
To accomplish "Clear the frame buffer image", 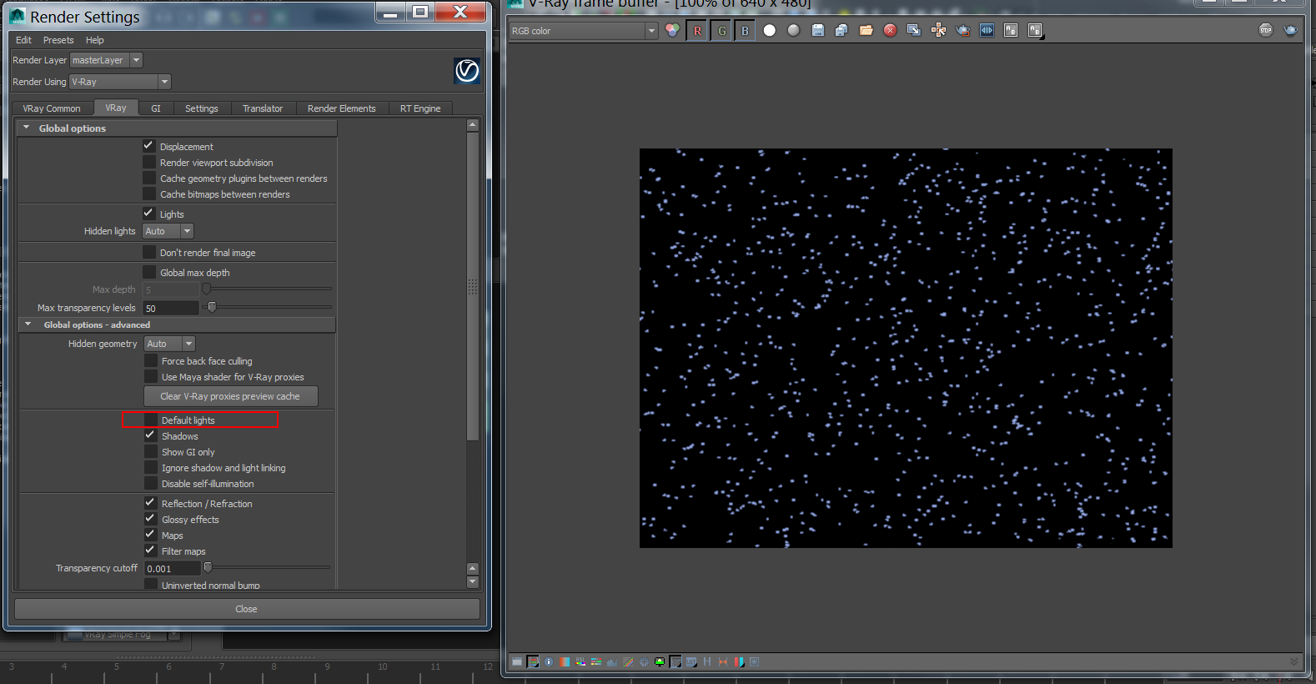I will tap(890, 30).
